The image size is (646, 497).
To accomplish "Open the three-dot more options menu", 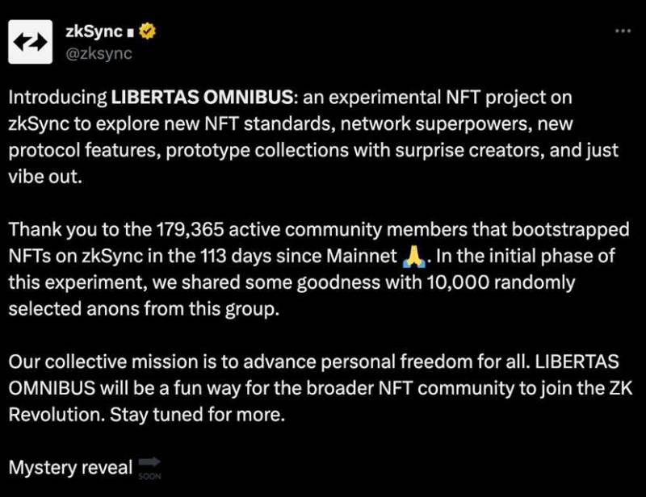I will point(623,31).
